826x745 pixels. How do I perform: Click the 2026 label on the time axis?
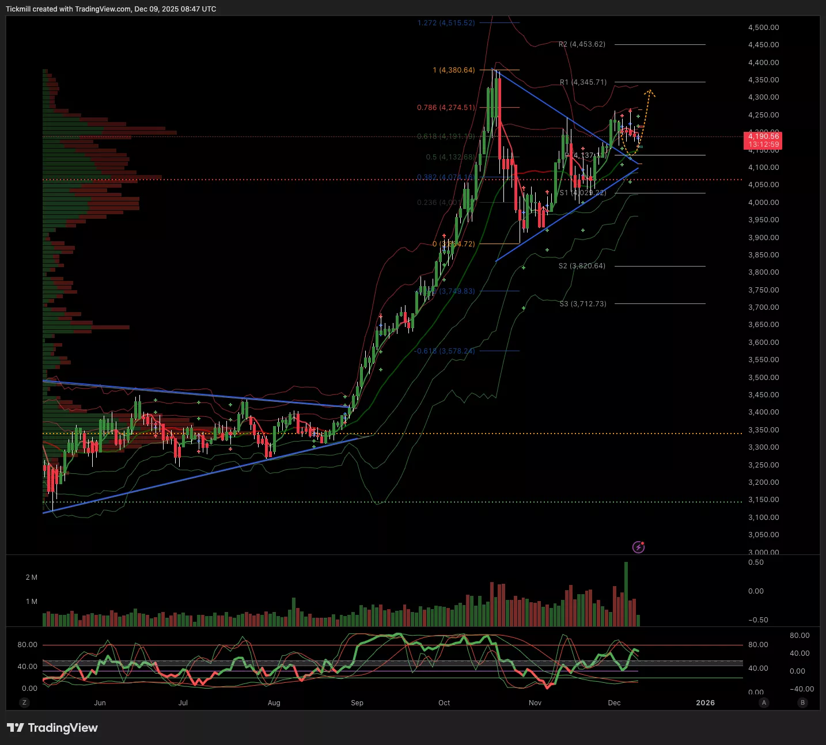(705, 703)
